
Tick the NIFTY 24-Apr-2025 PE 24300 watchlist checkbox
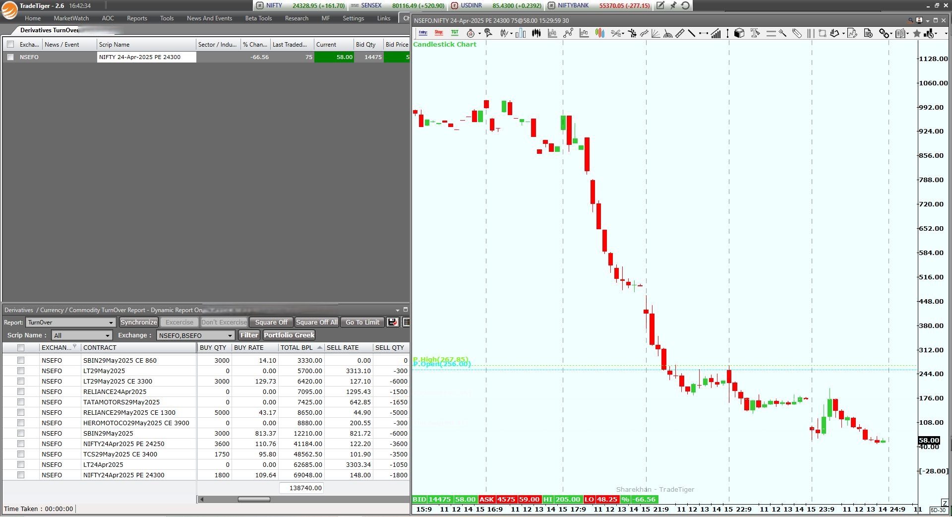coord(10,57)
